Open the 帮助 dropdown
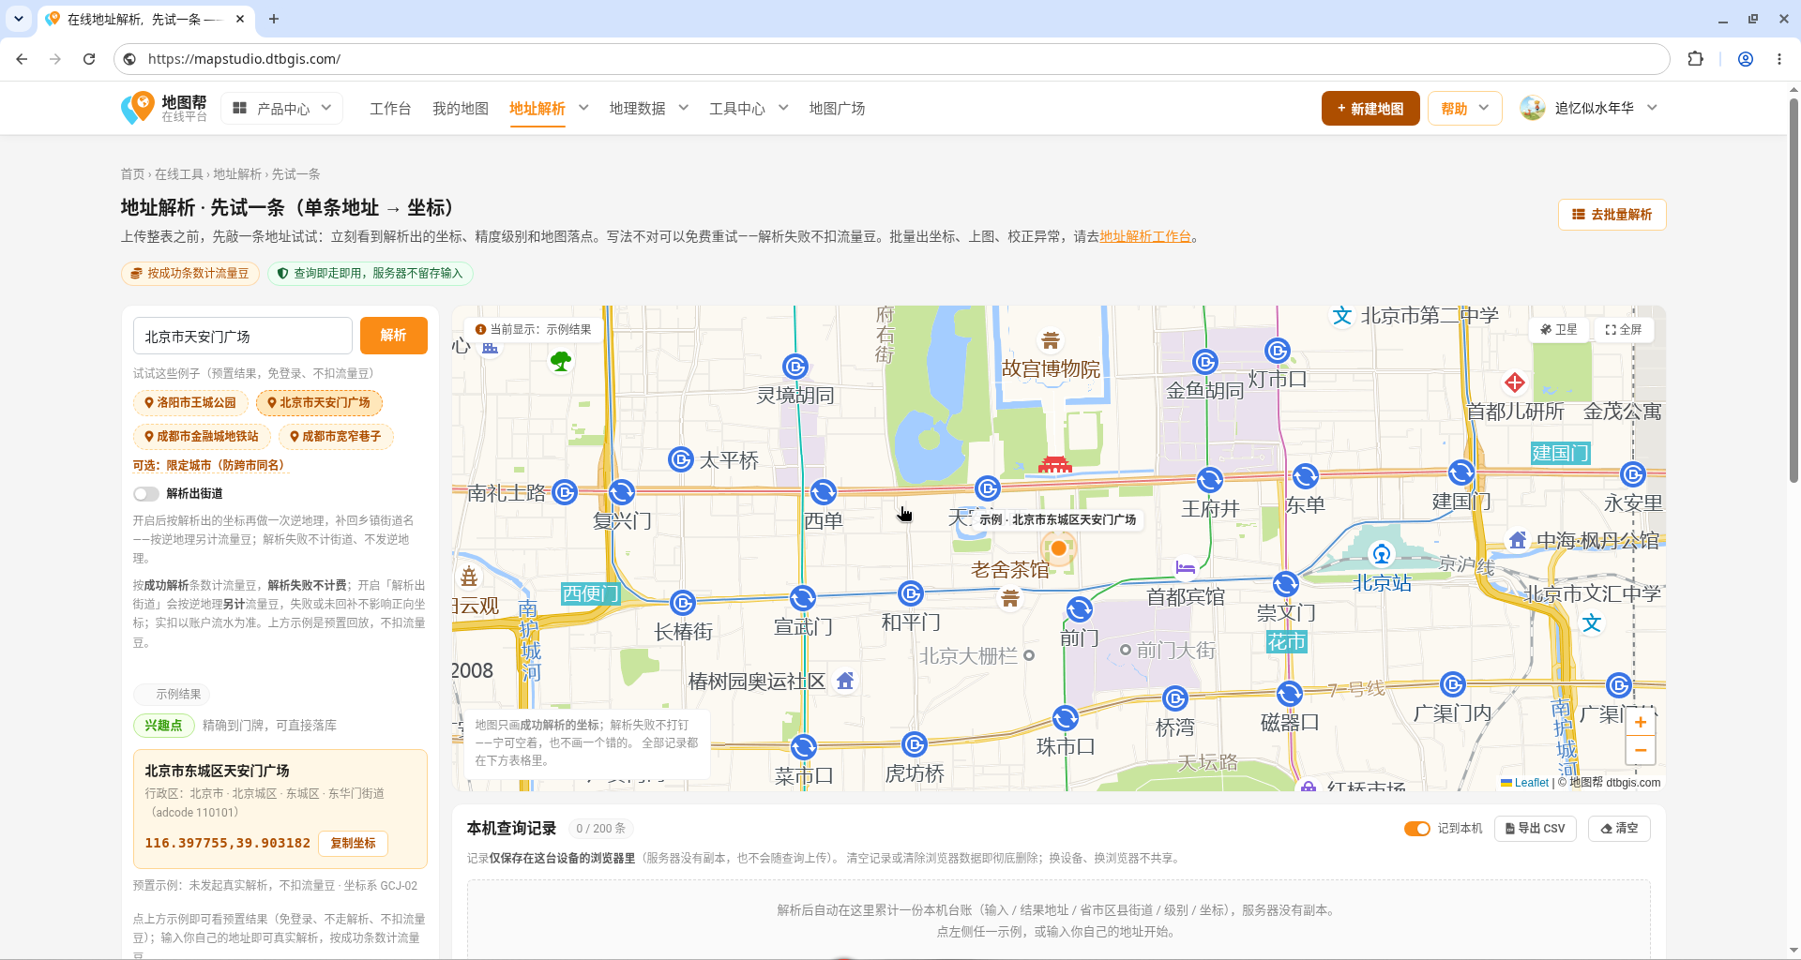Screen dimensions: 1801x960 coord(1465,109)
